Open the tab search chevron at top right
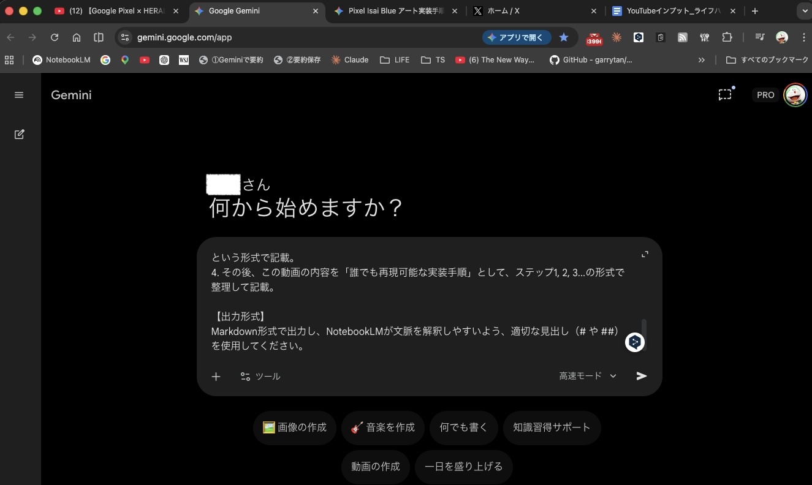Viewport: 812px width, 485px height. 803,10
